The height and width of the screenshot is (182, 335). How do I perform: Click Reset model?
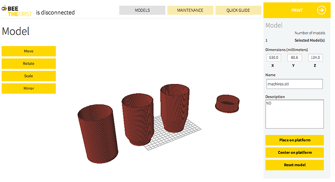(x=295, y=165)
